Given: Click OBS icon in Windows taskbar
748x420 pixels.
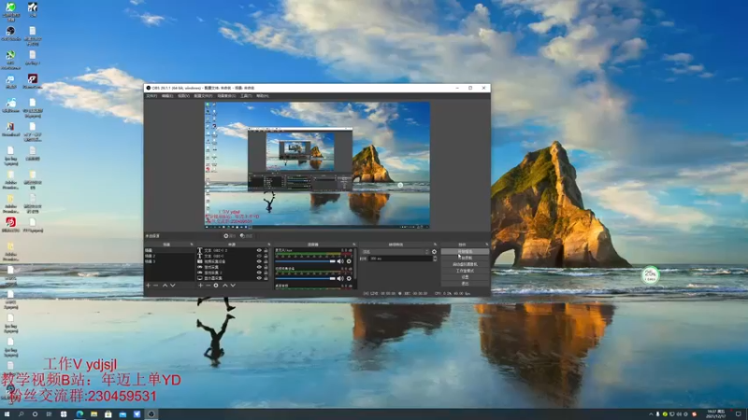Looking at the screenshot, I should point(151,414).
